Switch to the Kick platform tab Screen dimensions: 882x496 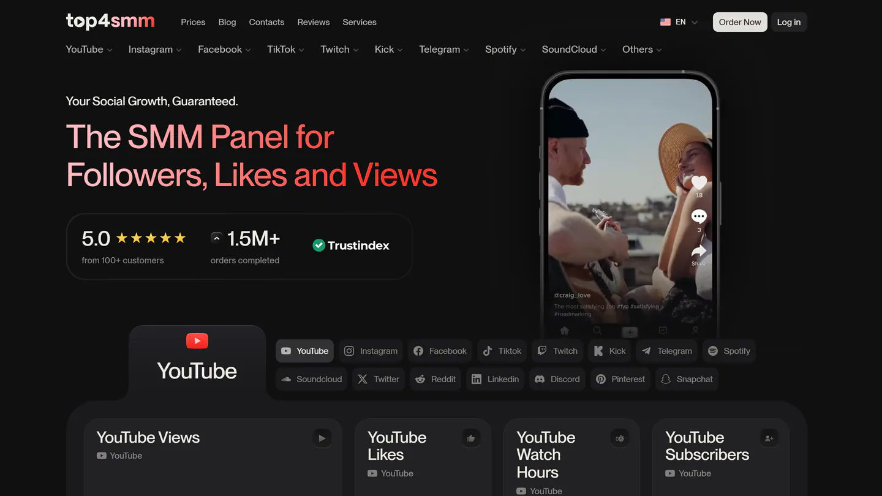609,351
